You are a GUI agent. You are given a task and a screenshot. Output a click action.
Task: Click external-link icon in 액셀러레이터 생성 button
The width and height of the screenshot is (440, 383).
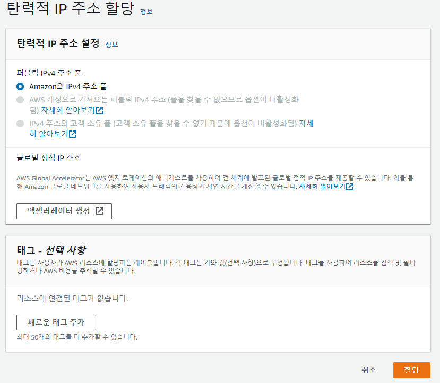tap(99, 211)
